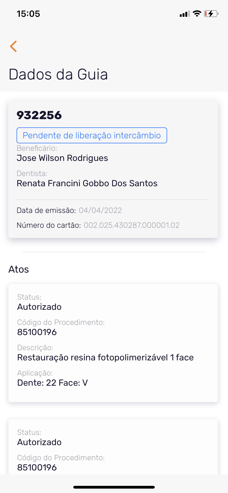This screenshot has height=493, width=228.
Task: Tap the Atos section heading
Action: [x=19, y=269]
